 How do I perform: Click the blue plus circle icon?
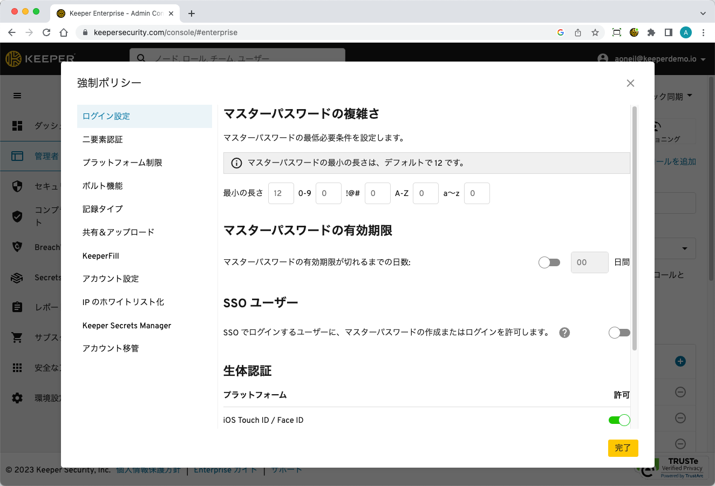680,361
